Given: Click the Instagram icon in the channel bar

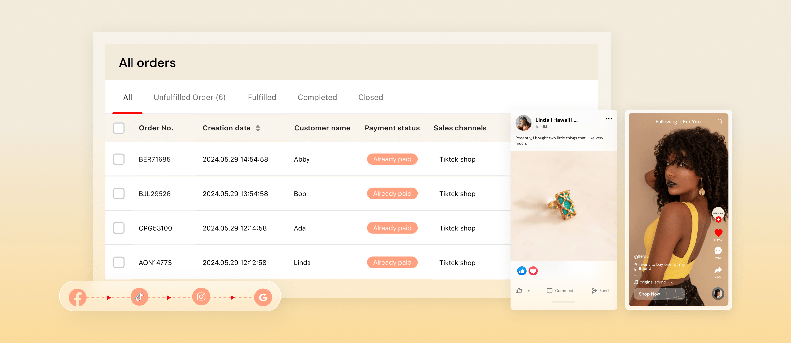Looking at the screenshot, I should pos(201,297).
